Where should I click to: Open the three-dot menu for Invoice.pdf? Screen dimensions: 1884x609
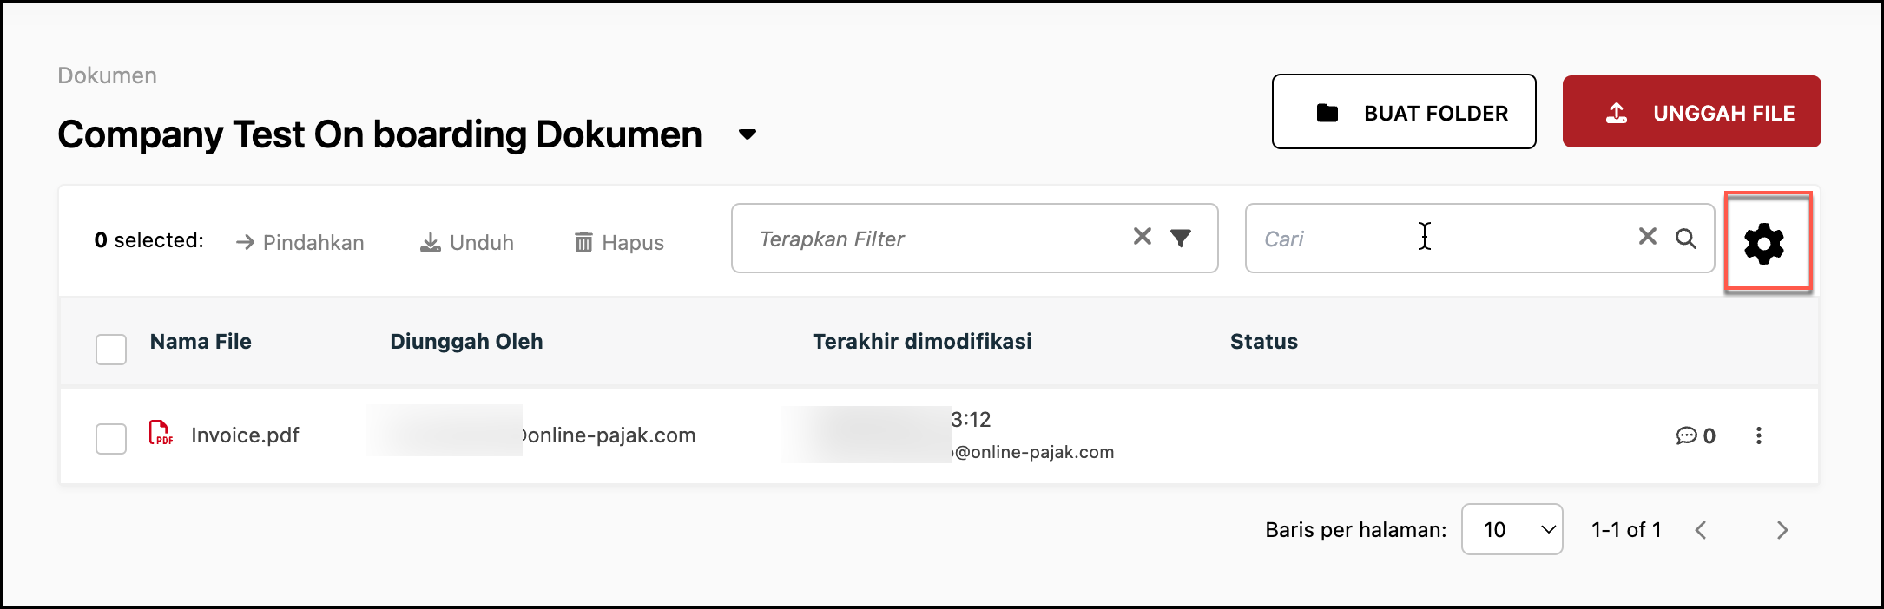click(x=1759, y=435)
